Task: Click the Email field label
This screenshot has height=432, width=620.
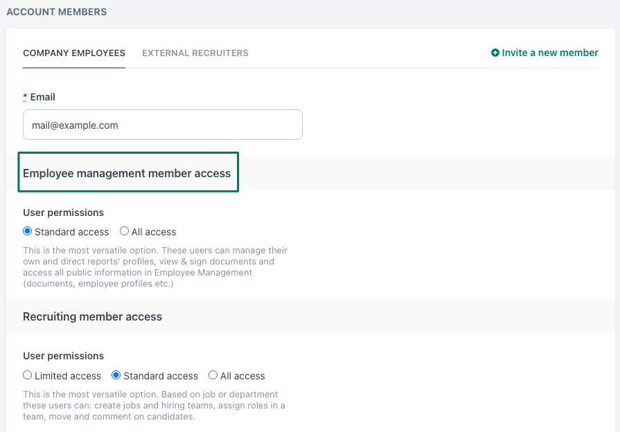Action: [43, 97]
